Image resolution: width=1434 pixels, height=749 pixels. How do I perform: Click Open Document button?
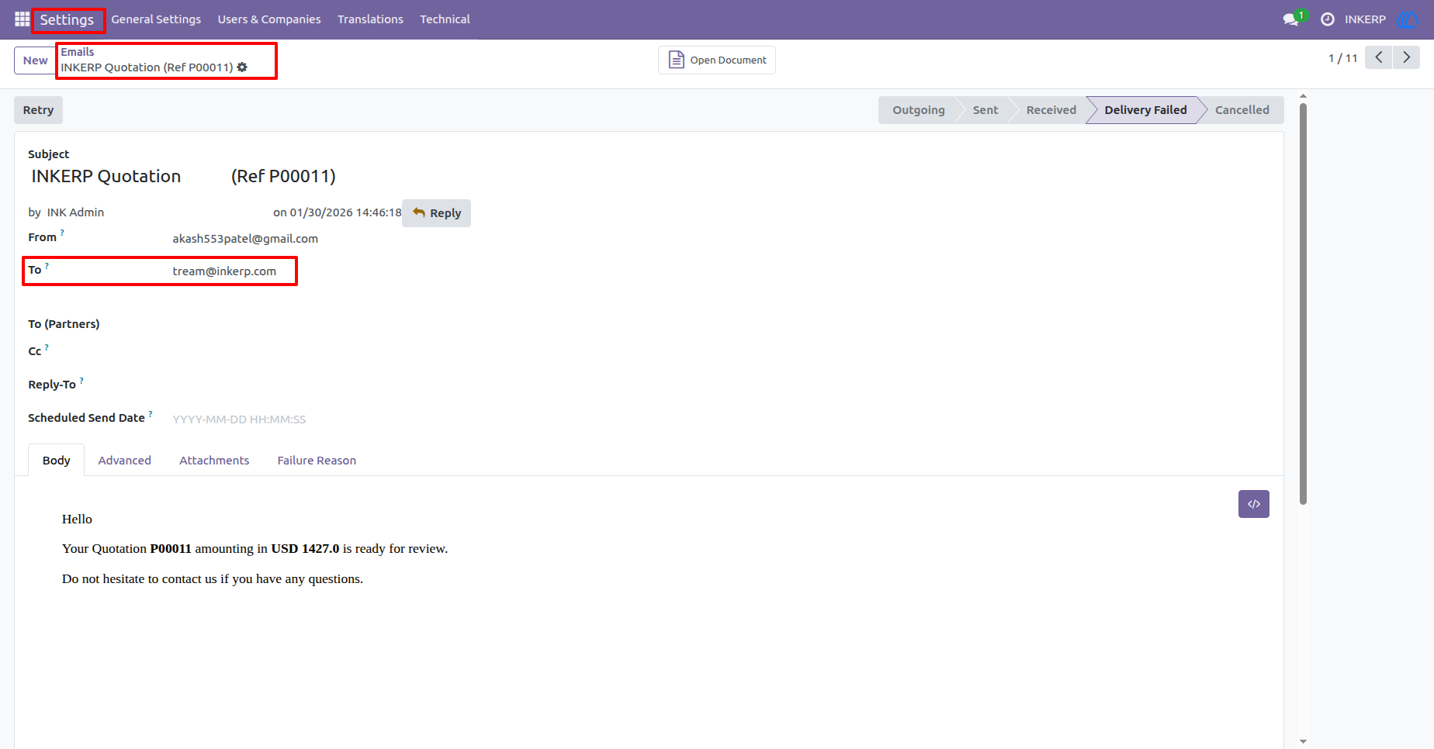point(717,60)
